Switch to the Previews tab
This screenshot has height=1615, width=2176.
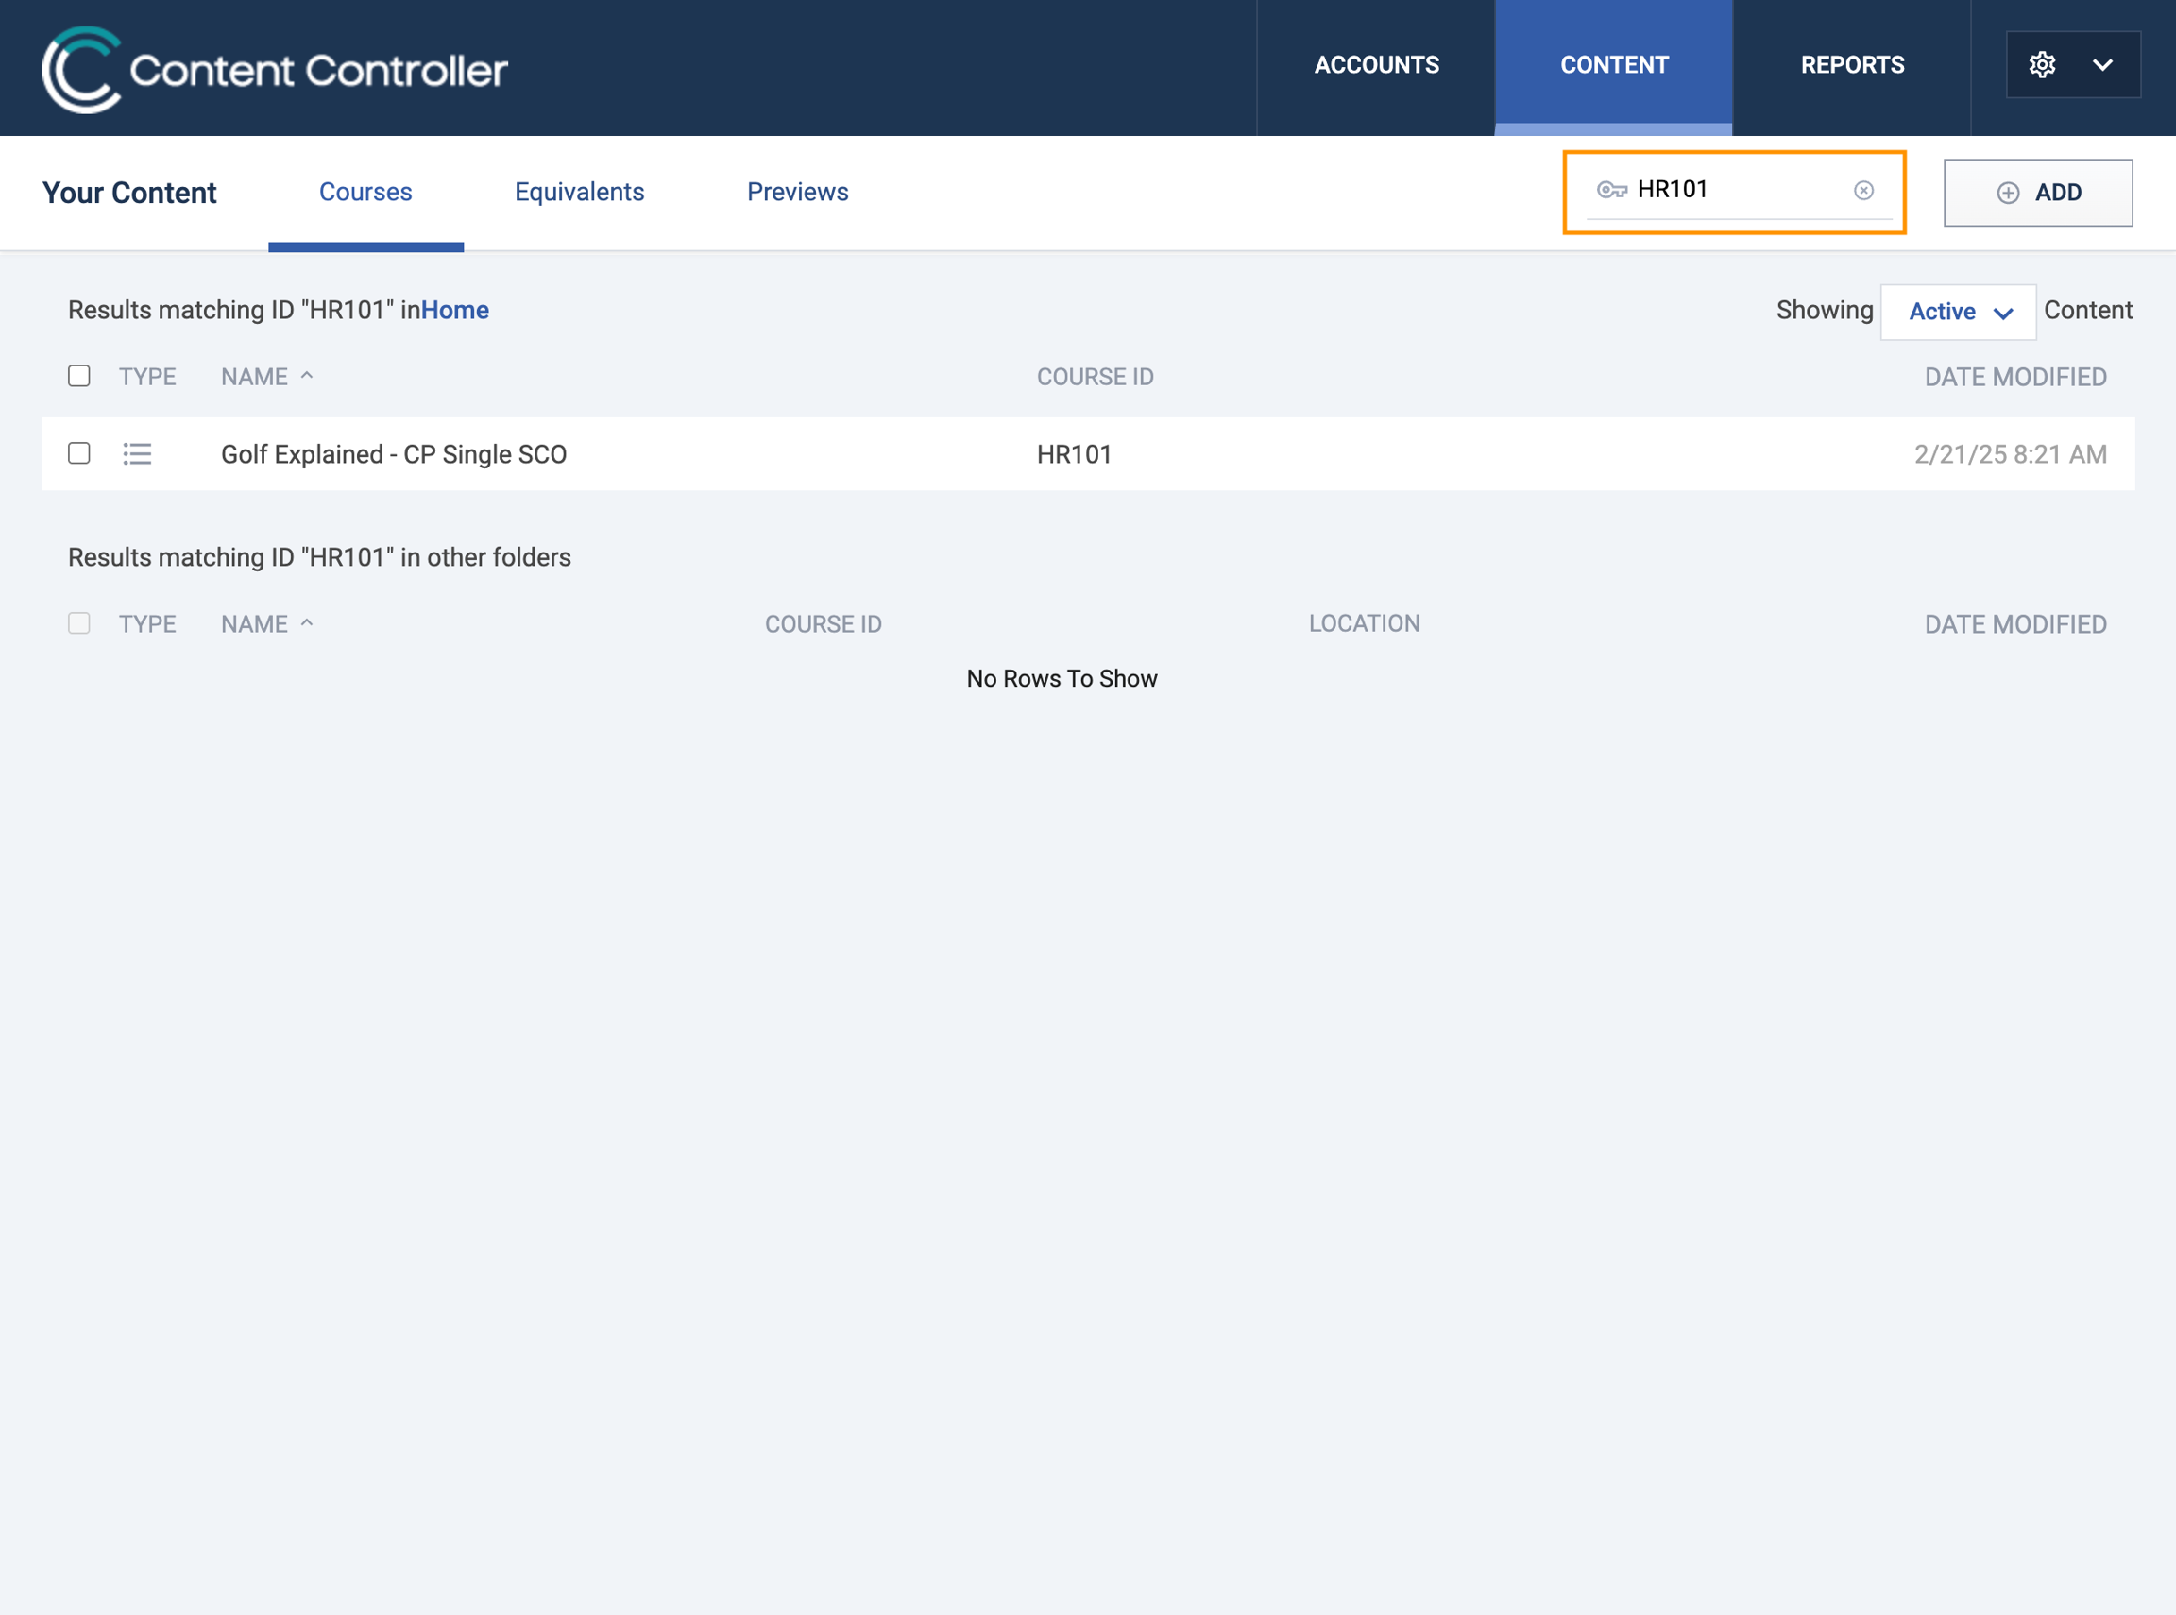[x=798, y=192]
